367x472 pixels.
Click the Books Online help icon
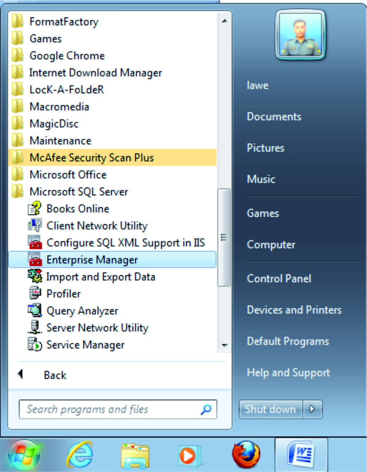coord(35,208)
